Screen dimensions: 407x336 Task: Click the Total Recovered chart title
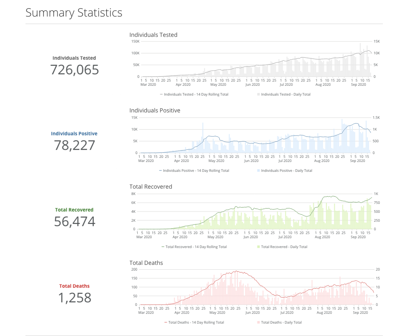point(151,187)
